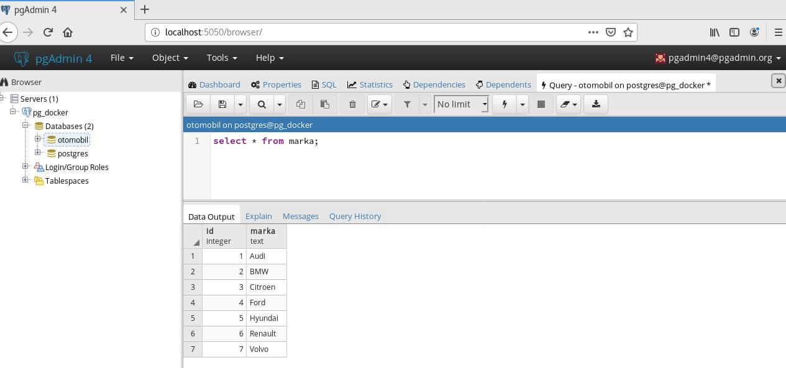Select Tablespaces in browser tree

pyautogui.click(x=67, y=181)
